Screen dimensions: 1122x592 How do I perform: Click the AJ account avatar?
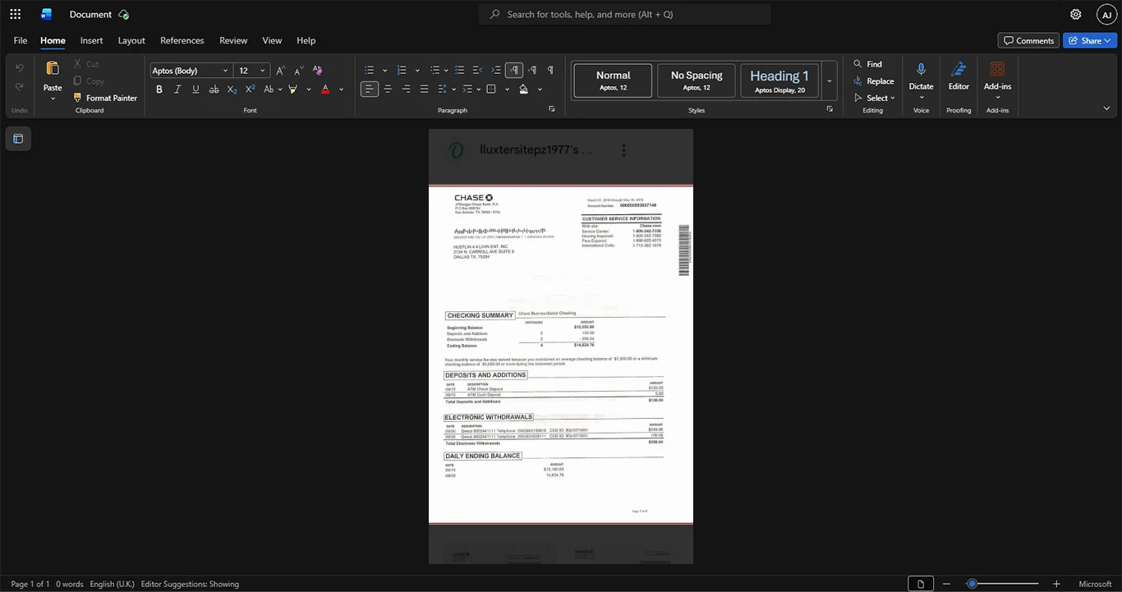(x=1106, y=14)
